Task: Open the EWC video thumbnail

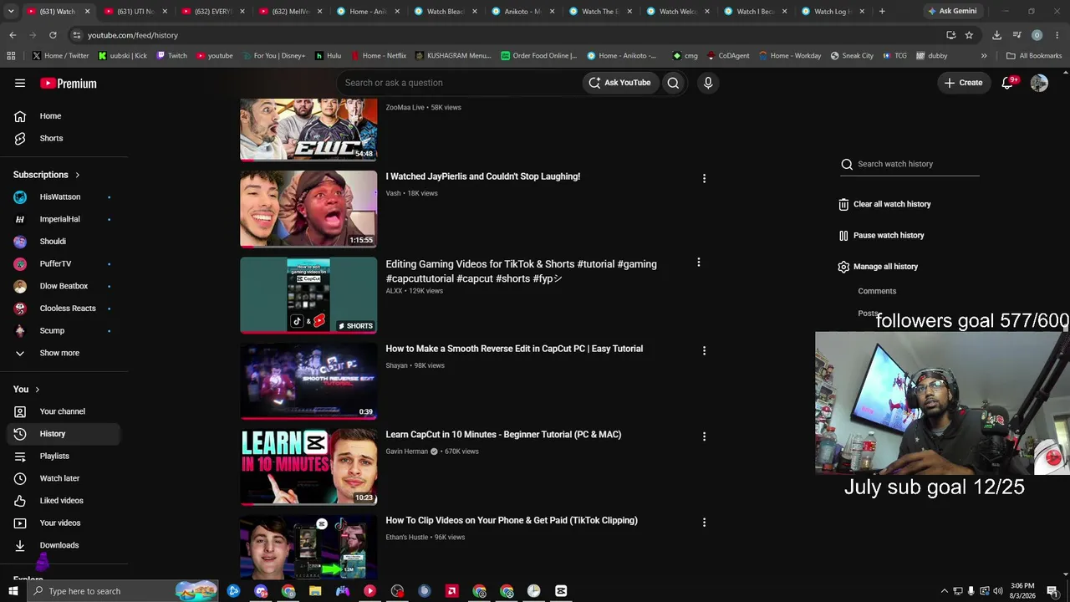Action: click(x=308, y=130)
